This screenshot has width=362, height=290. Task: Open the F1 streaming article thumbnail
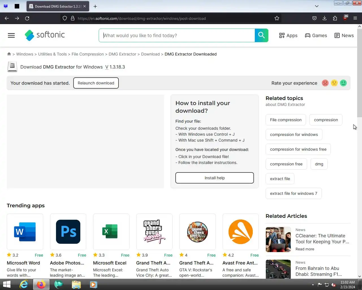tap(278, 269)
